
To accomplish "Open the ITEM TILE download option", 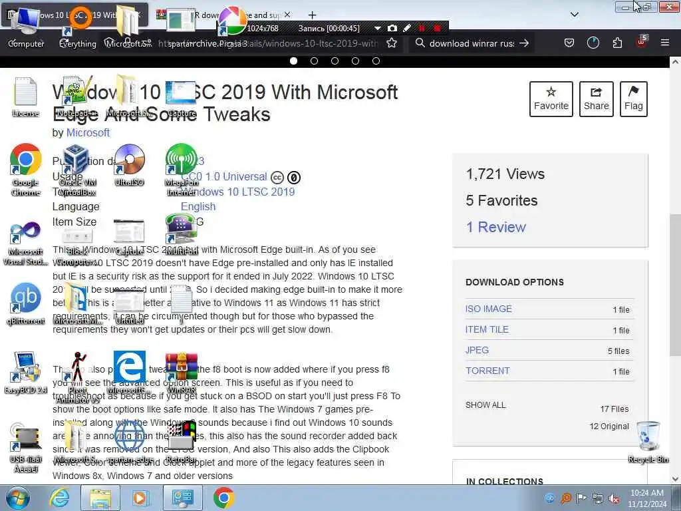I will tap(487, 329).
